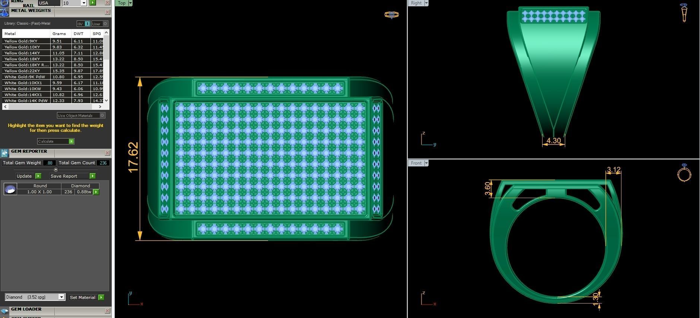Close the Metal Weights panel
This screenshot has width=700, height=318.
107,12
